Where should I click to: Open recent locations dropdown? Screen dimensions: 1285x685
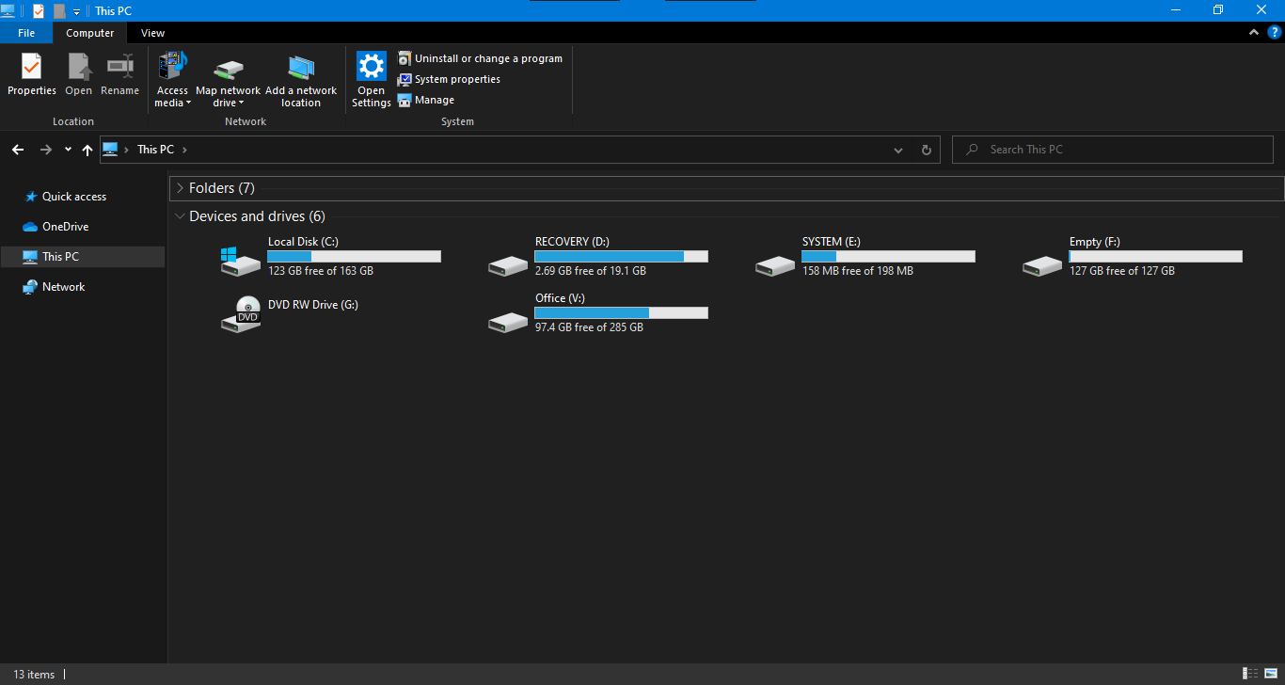pos(68,150)
